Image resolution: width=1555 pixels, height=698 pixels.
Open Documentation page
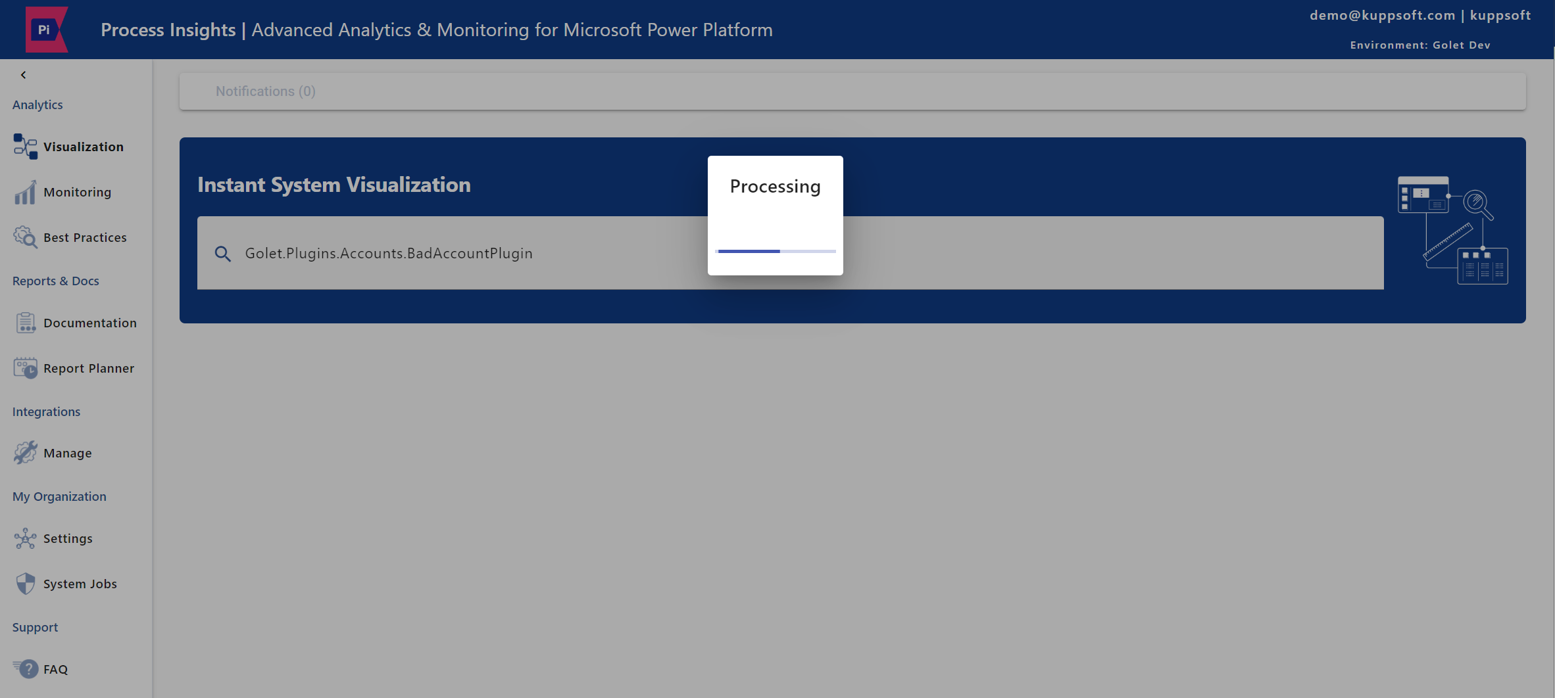(x=90, y=323)
